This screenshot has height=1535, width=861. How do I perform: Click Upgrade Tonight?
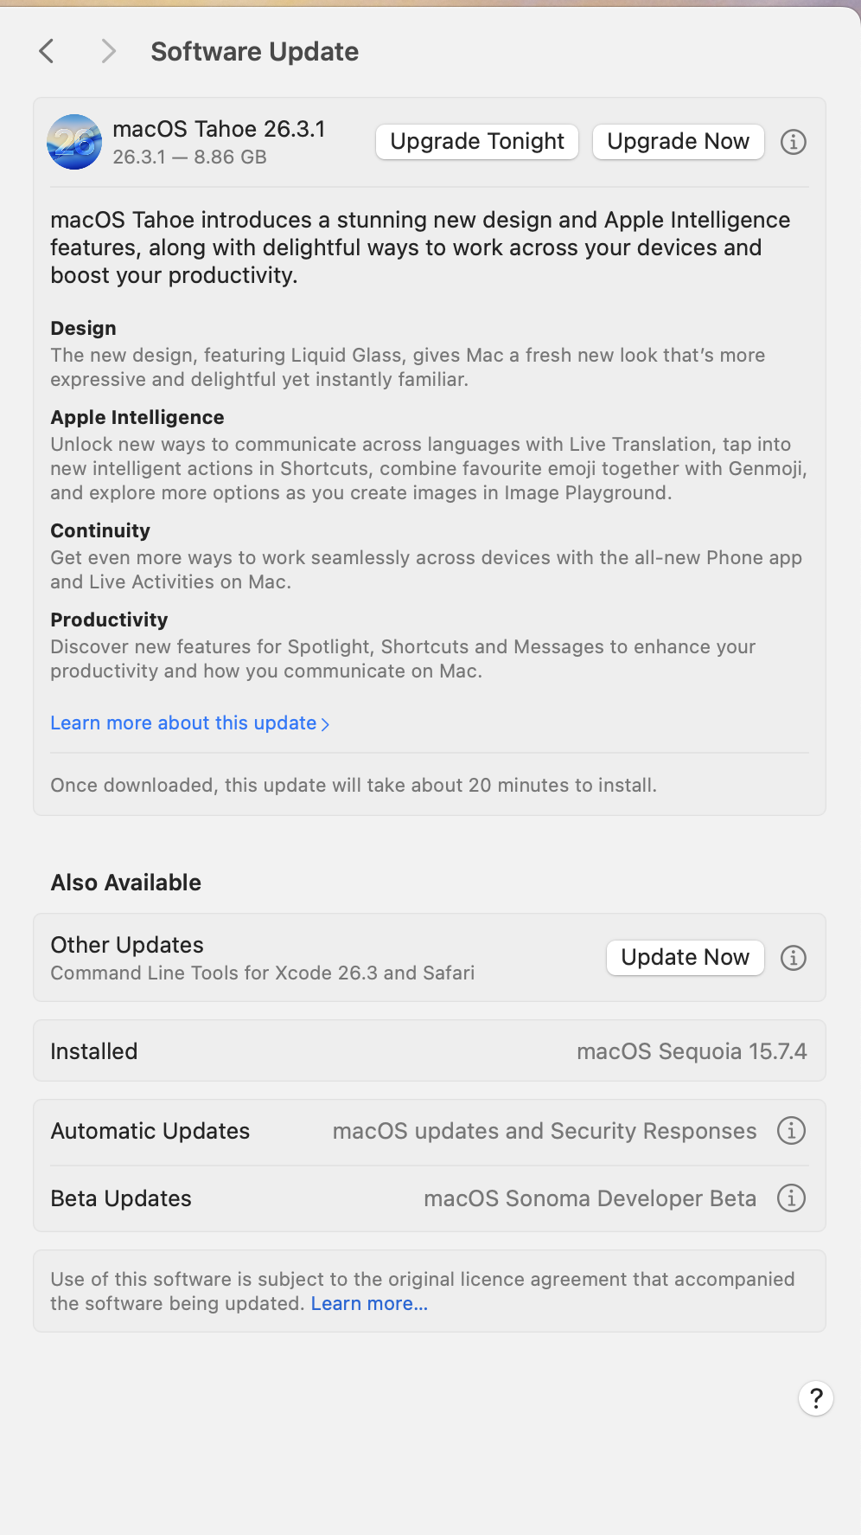(x=477, y=142)
